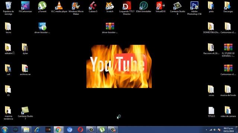The image size is (238, 133).
Task: Select the video de camara folder
Action: pos(228,110)
